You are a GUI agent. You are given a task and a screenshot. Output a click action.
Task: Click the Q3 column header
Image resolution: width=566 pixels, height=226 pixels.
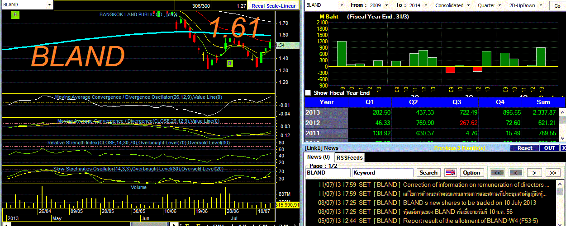[x=457, y=102]
